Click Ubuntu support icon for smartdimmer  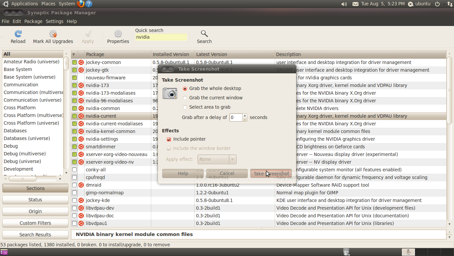[81, 147]
